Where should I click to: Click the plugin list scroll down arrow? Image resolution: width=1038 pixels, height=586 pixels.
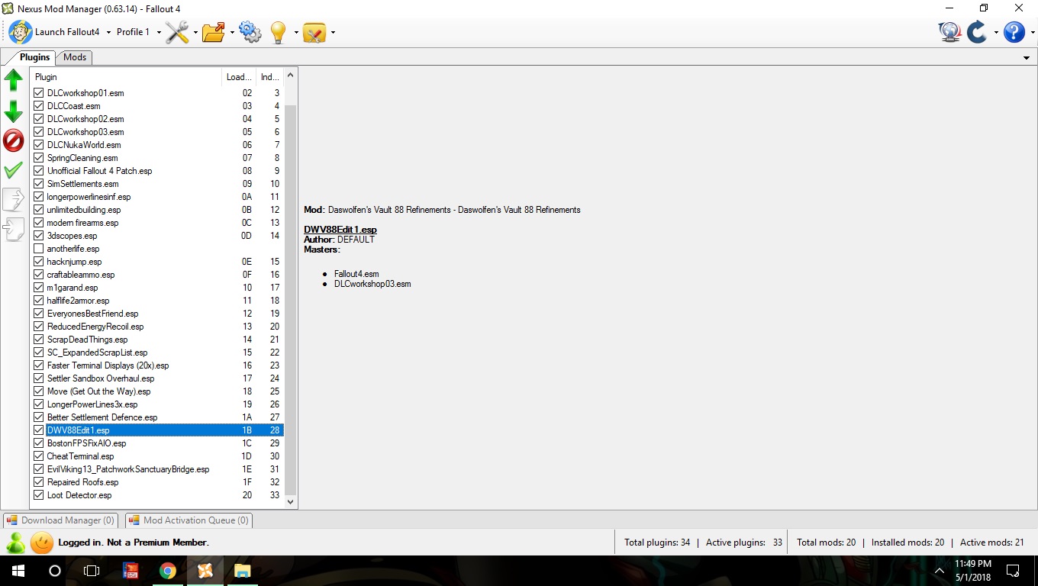click(x=290, y=502)
